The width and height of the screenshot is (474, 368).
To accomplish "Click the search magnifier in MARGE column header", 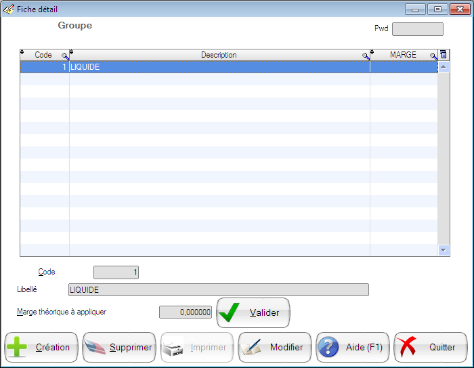I will 433,56.
